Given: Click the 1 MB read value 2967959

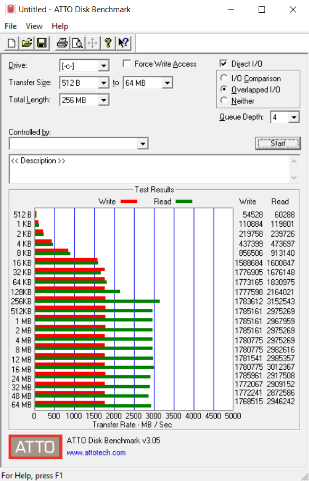Looking at the screenshot, I should tap(281, 321).
